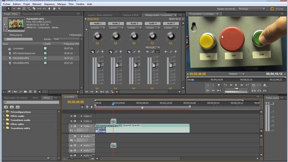The width and height of the screenshot is (288, 162).
Task: Click Safe Margins icon in Program monitor
Action: pos(259,85)
